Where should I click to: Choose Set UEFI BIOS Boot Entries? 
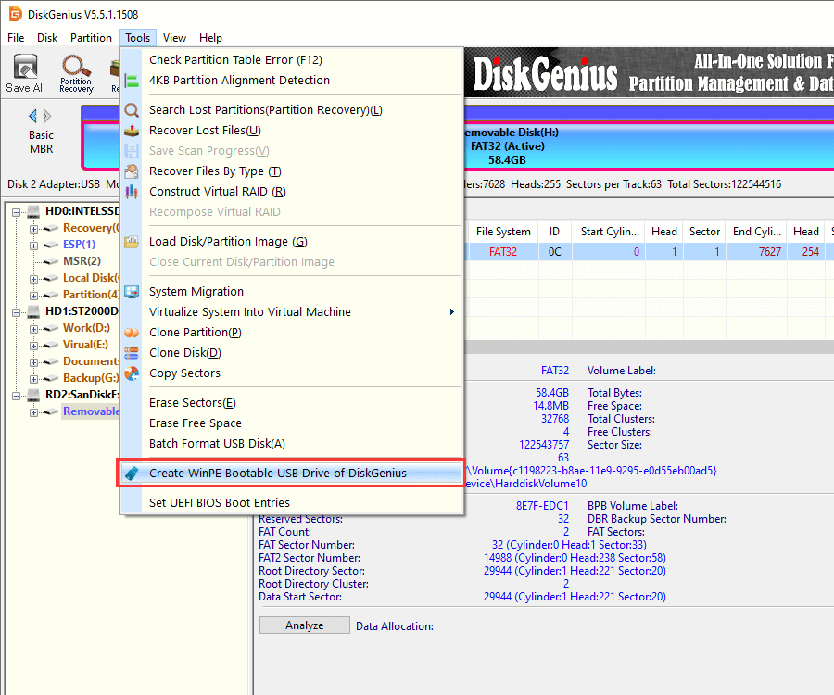(292, 503)
